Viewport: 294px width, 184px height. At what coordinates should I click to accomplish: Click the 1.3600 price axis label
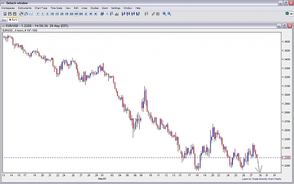point(286,41)
